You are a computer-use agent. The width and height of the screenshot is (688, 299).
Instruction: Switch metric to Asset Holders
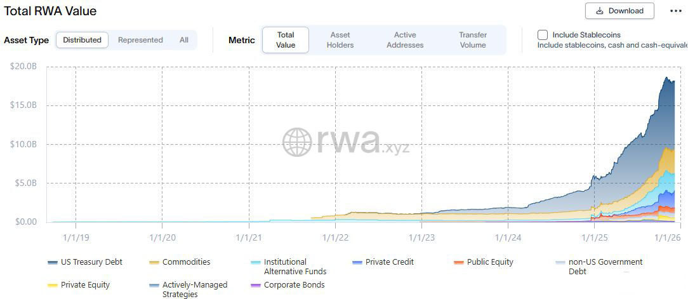(340, 40)
